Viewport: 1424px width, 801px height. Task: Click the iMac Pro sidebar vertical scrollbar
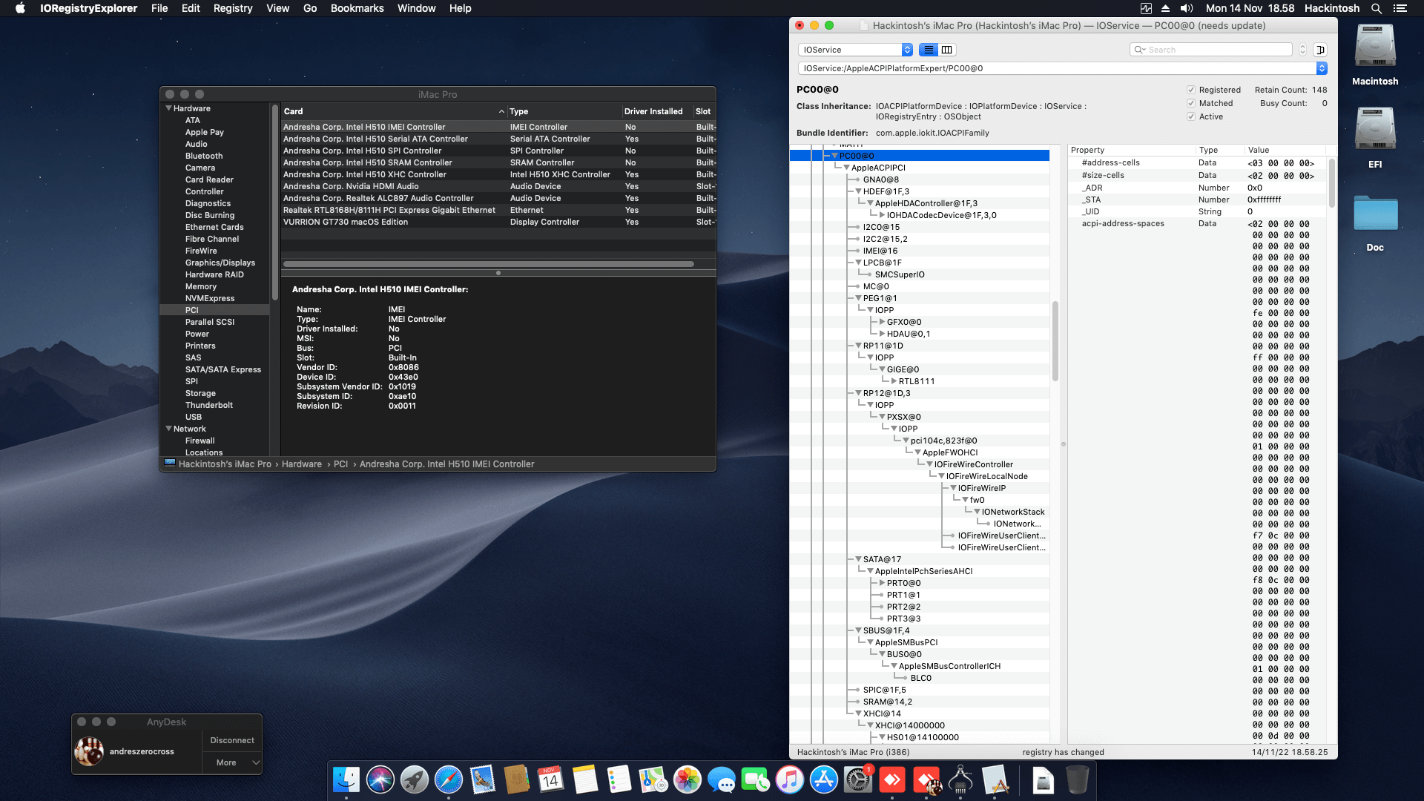275,202
